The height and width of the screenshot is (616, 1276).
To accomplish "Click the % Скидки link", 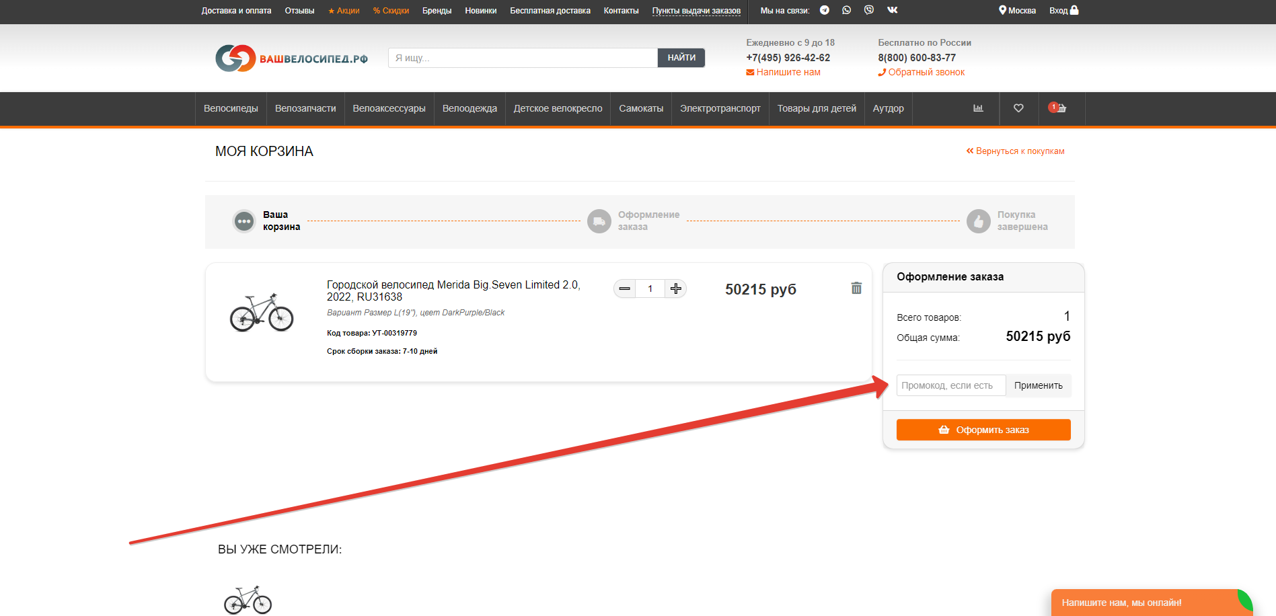I will 391,11.
